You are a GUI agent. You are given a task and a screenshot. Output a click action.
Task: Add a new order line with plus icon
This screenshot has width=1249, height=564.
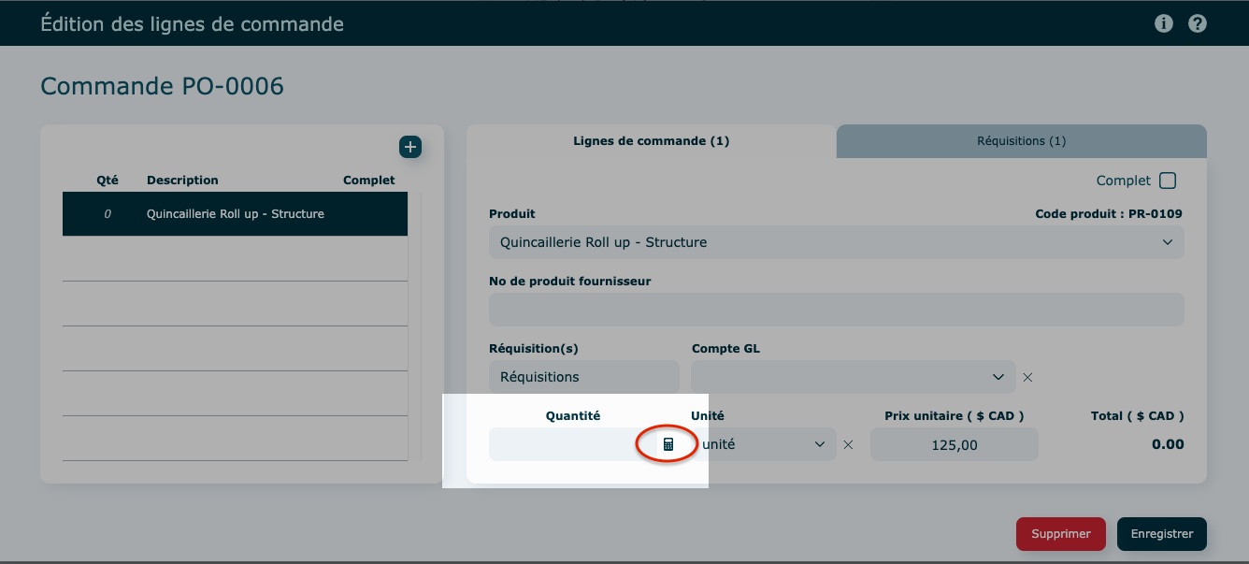click(x=410, y=147)
